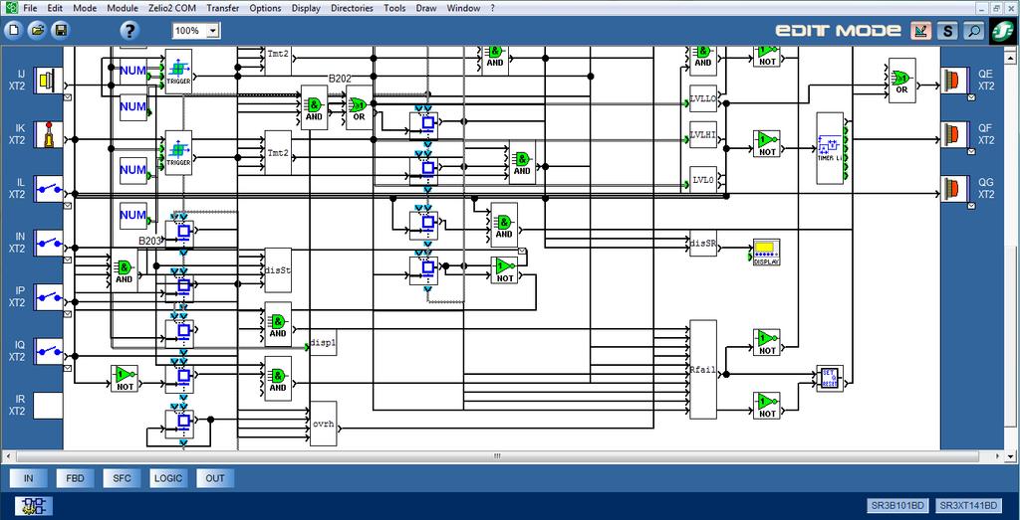The width and height of the screenshot is (1020, 520).
Task: Open the Module menu
Action: pos(122,8)
